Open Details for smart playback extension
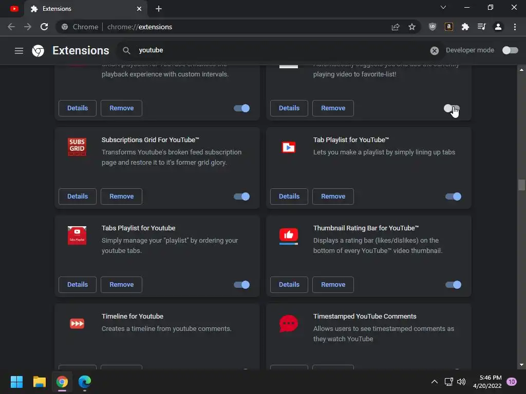Screen dimensions: 526x394 point(78,108)
